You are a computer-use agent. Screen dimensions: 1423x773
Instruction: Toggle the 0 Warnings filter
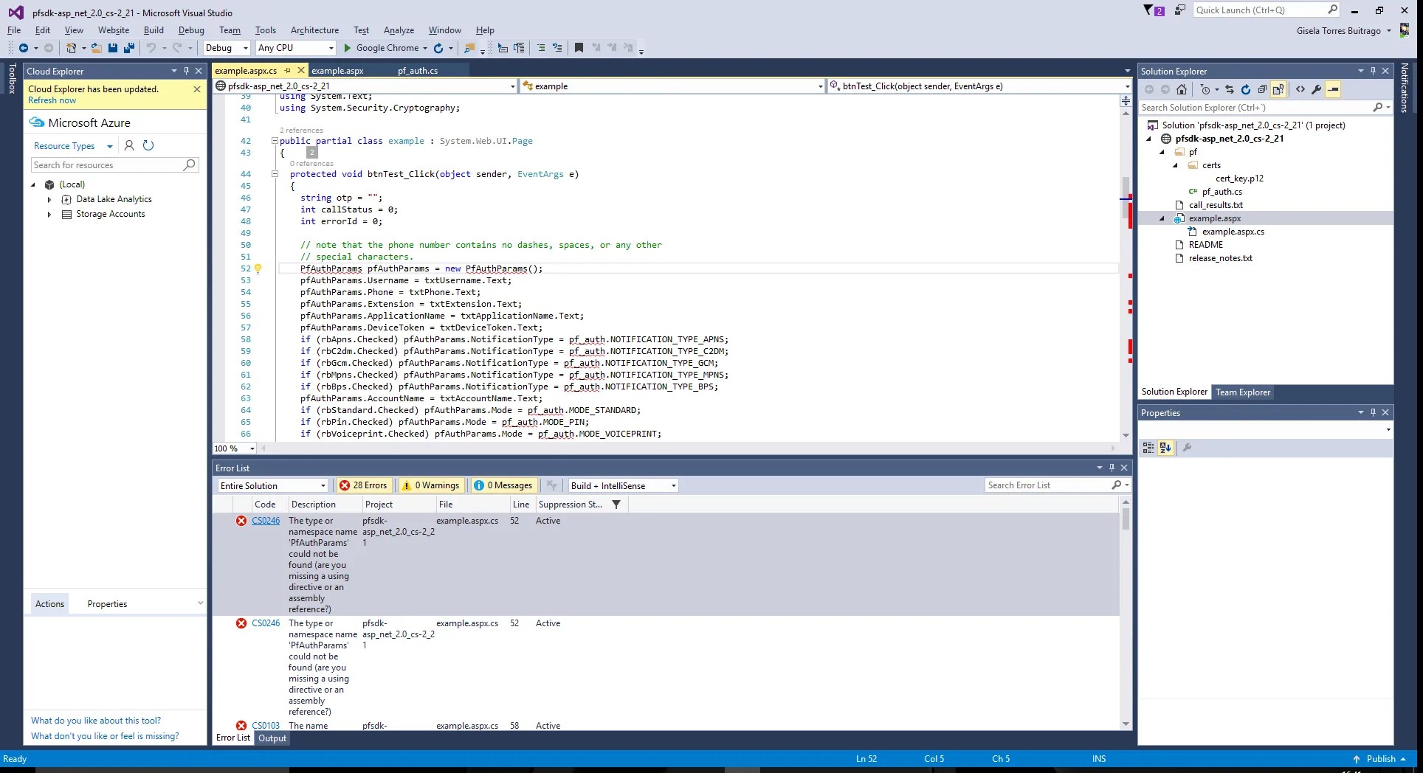click(x=430, y=485)
